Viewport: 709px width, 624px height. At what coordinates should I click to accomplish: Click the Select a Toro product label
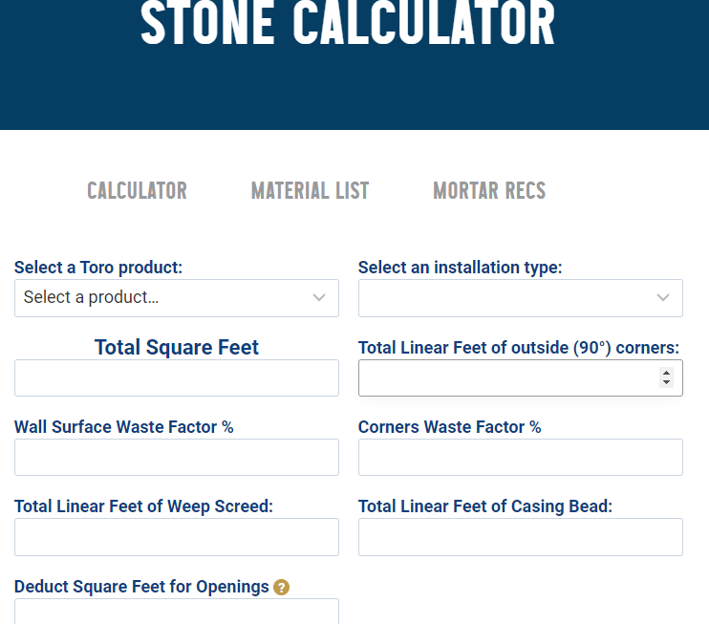(x=98, y=268)
